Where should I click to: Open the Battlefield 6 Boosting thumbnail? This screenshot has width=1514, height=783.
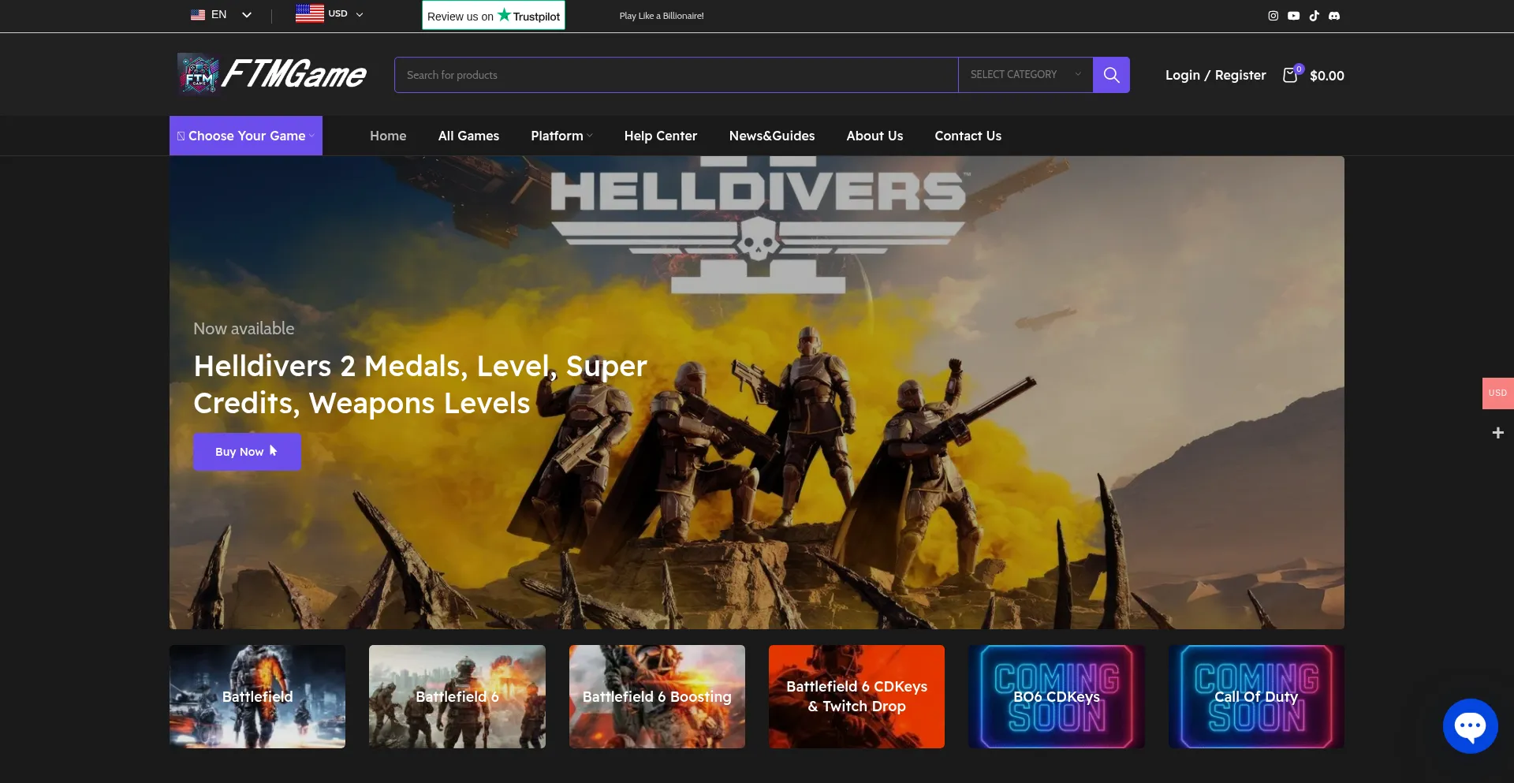pyautogui.click(x=657, y=697)
